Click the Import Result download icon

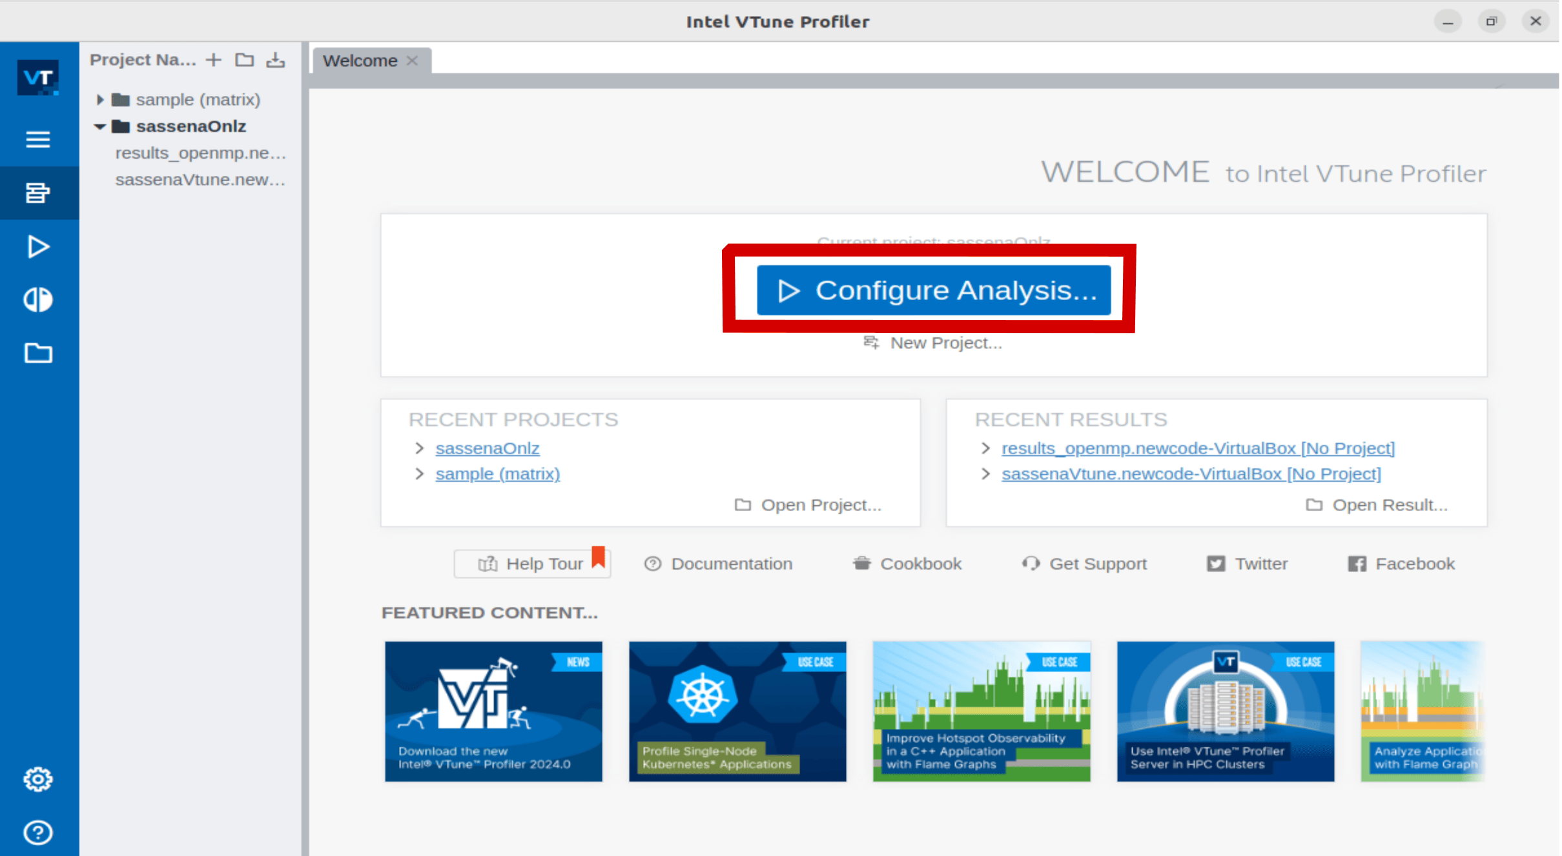pos(276,60)
